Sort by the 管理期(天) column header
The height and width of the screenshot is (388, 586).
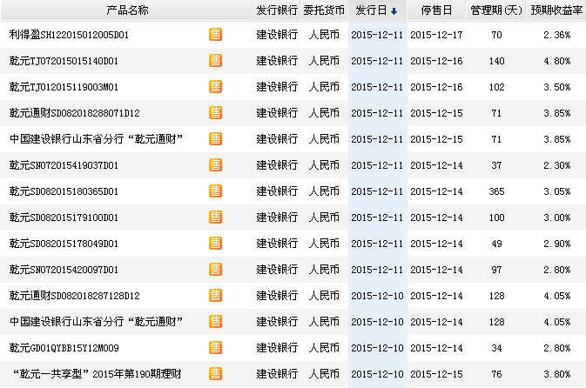pyautogui.click(x=496, y=10)
